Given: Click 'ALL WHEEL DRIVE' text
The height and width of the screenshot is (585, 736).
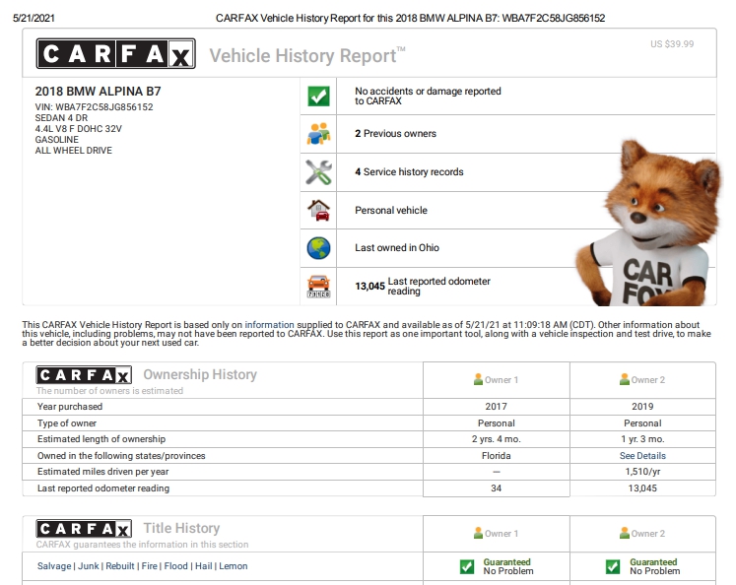Looking at the screenshot, I should [73, 150].
